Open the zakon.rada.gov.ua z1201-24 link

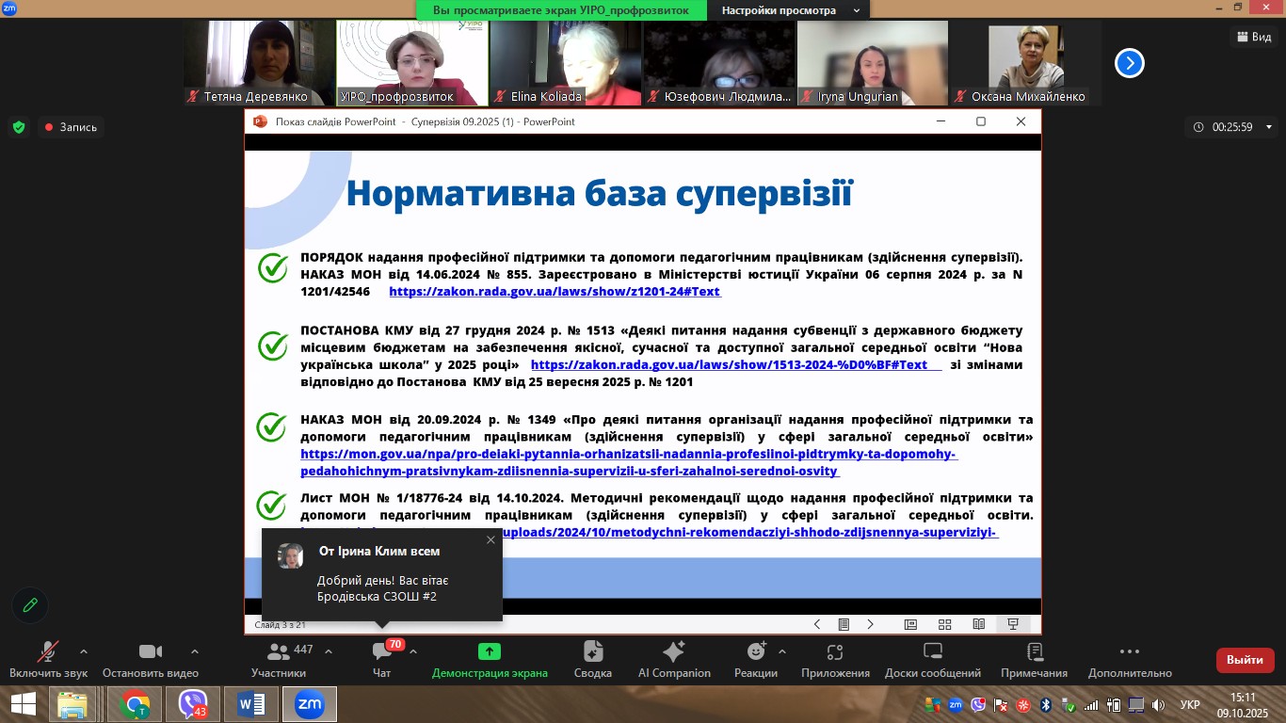tap(555, 292)
